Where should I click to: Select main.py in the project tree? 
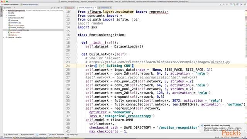point(14,35)
